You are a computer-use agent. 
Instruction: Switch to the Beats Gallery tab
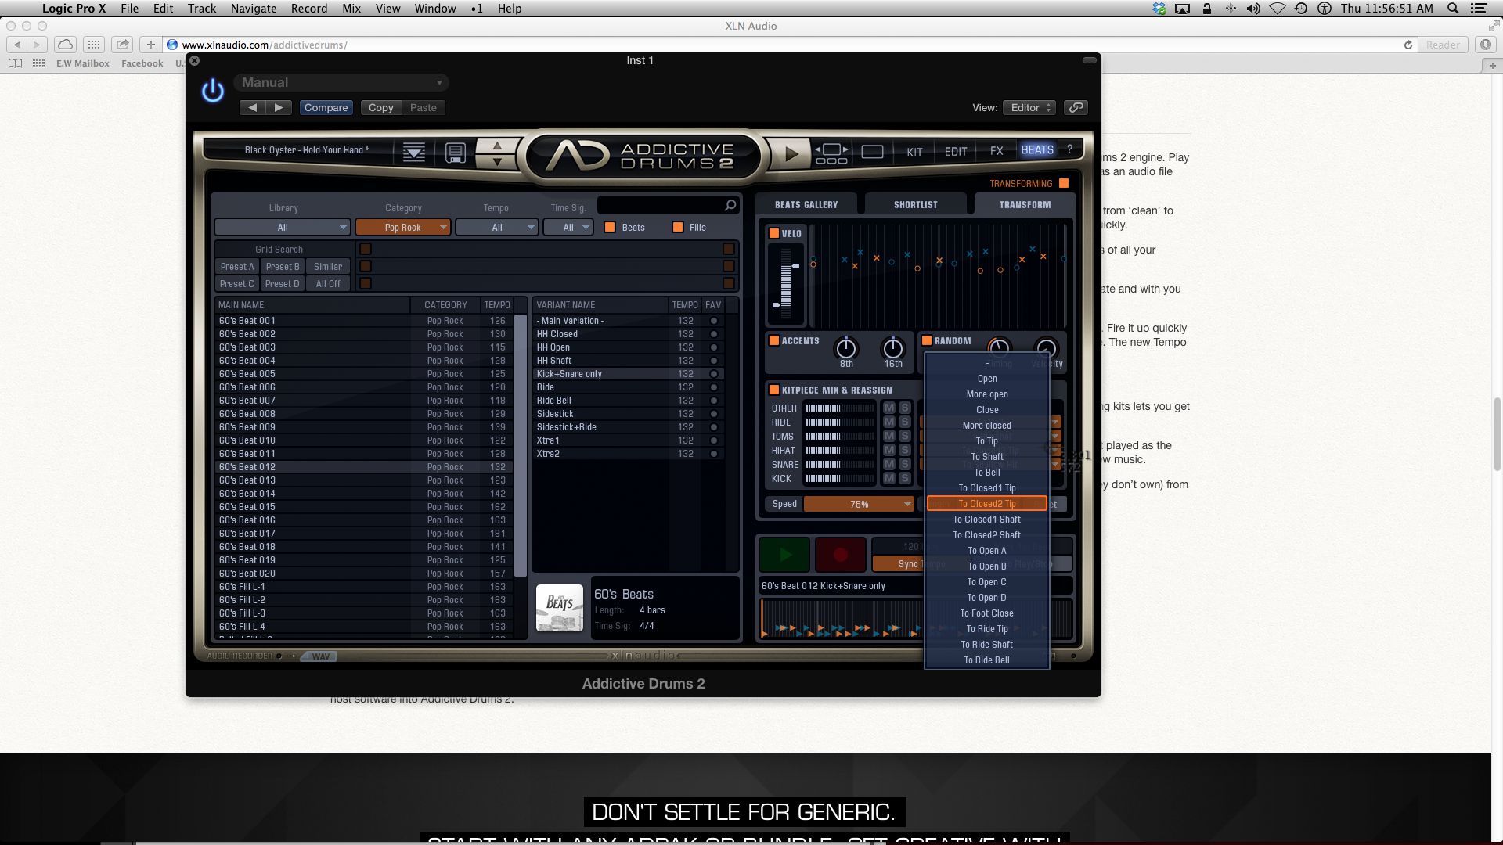806,204
